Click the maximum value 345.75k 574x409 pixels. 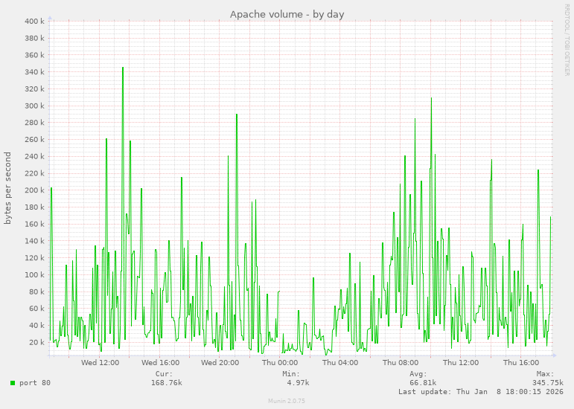548,383
